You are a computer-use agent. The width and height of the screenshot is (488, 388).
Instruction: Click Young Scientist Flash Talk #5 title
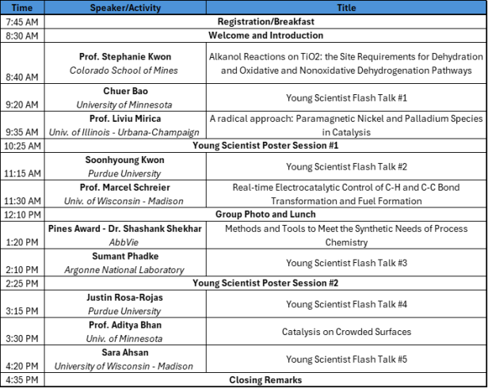(x=345, y=359)
